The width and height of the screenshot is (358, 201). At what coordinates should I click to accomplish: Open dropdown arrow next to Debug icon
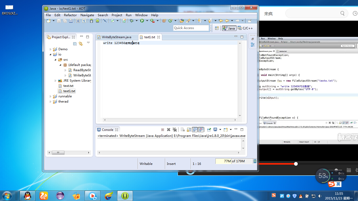tap(137, 21)
